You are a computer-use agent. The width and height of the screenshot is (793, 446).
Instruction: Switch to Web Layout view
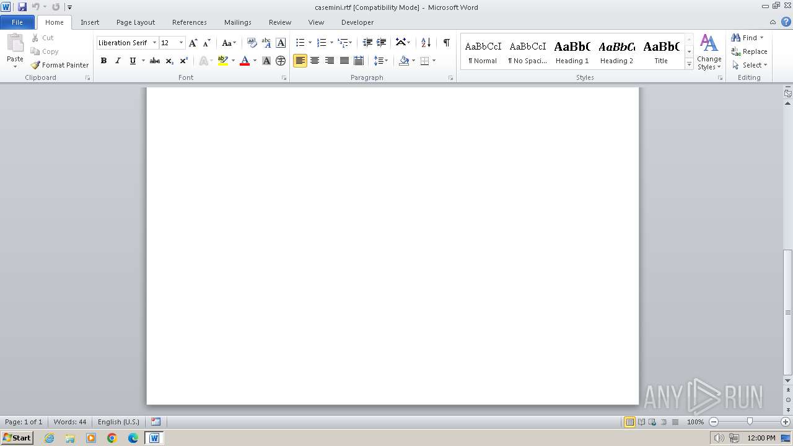[x=652, y=422]
